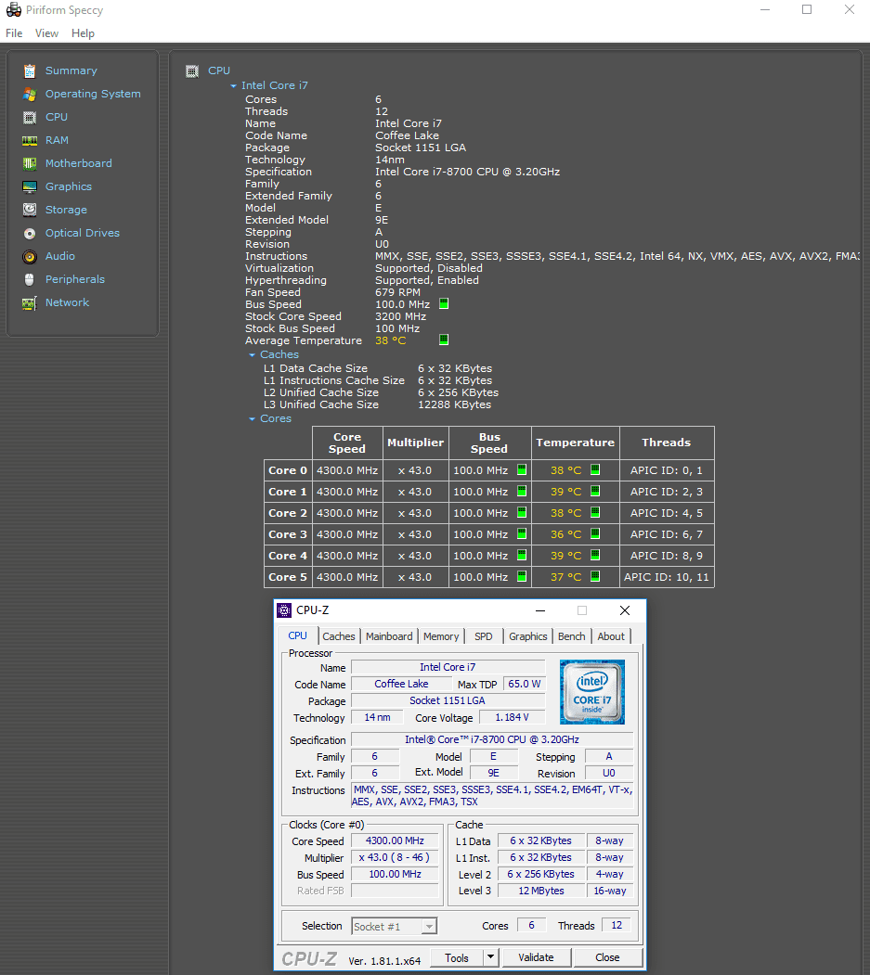
Task: Switch to the Mainboard tab in CPU-Z
Action: [389, 636]
